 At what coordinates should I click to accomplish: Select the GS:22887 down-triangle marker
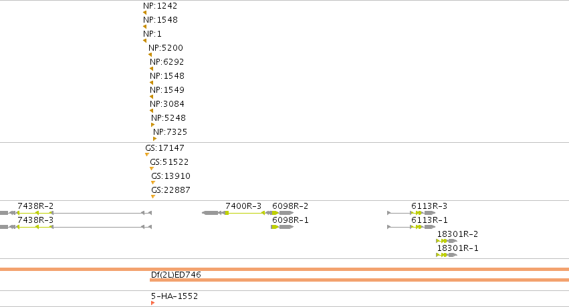pos(153,197)
